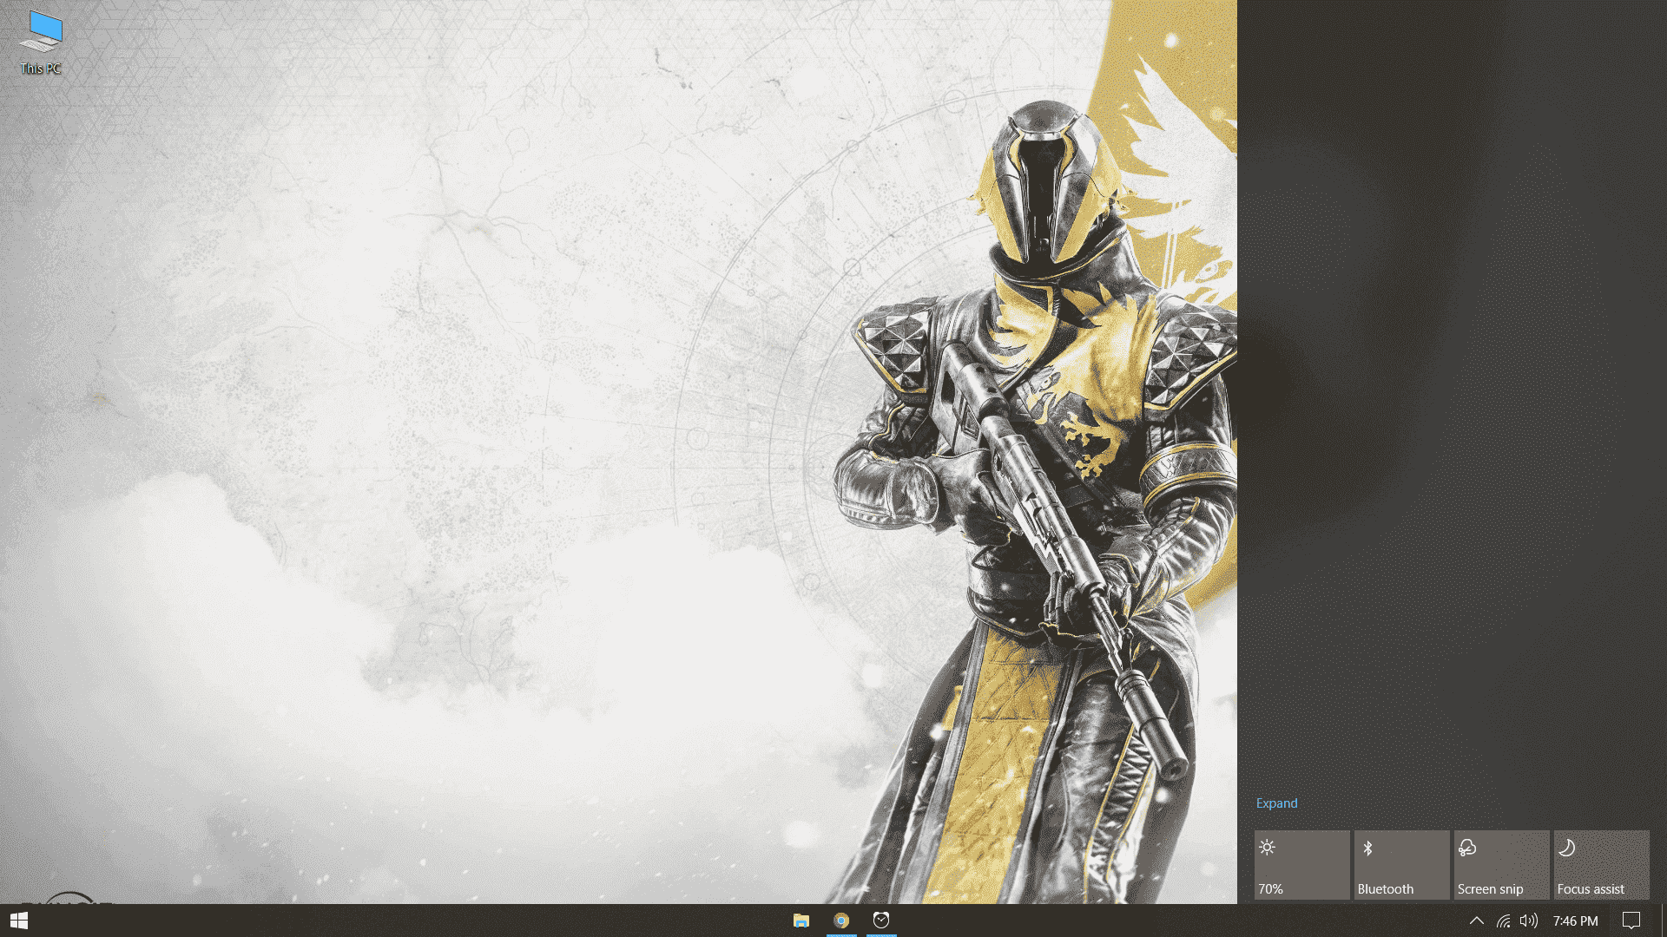Open the clock showing 7:46 PM
Screen dimensions: 1667x937
[1575, 921]
